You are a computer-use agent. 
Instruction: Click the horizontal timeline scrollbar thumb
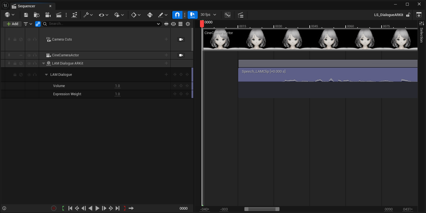click(x=262, y=209)
